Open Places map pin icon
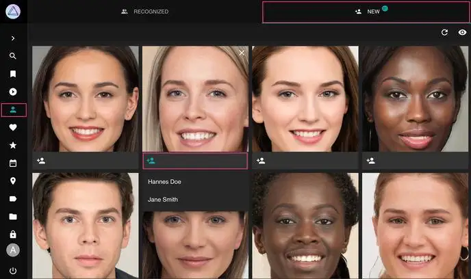The width and height of the screenshot is (471, 279). click(x=13, y=181)
